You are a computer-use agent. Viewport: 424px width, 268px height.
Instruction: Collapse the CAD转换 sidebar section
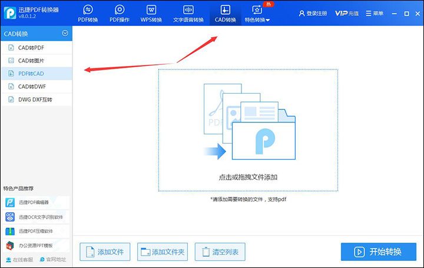coord(65,33)
